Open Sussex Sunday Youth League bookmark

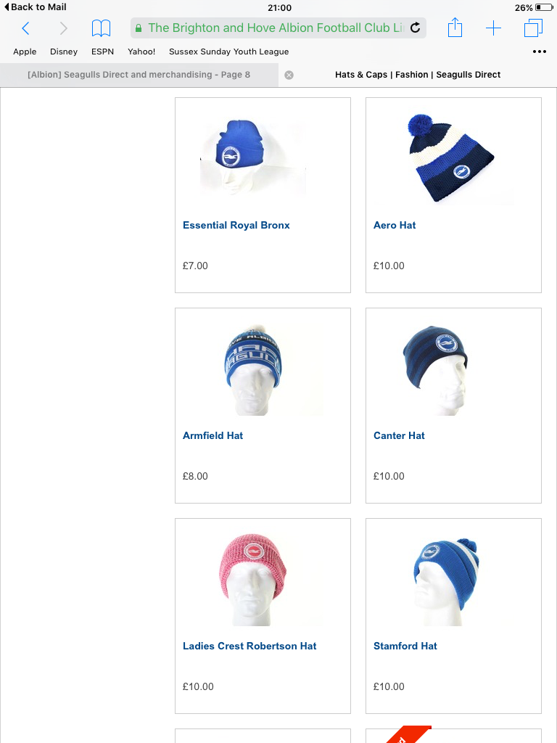click(228, 52)
